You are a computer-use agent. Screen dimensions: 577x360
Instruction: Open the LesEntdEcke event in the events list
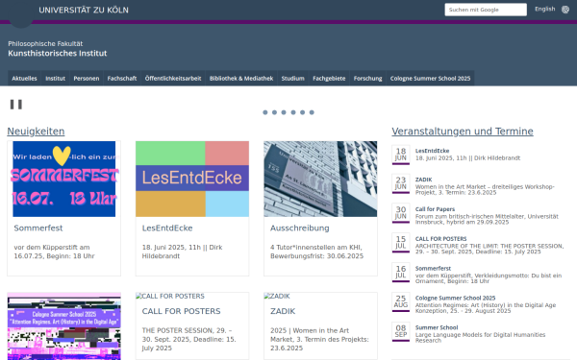pos(432,151)
